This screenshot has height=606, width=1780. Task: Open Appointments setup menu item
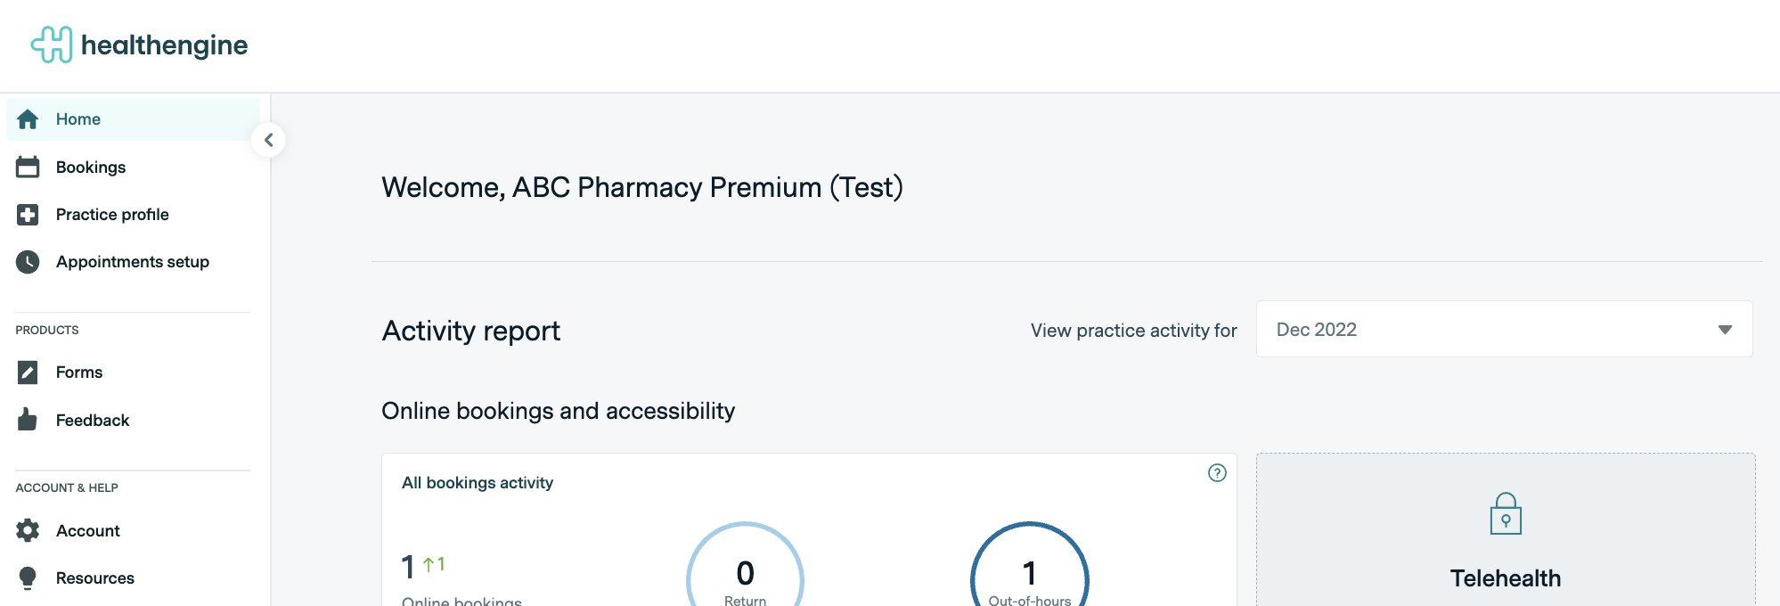[133, 262]
